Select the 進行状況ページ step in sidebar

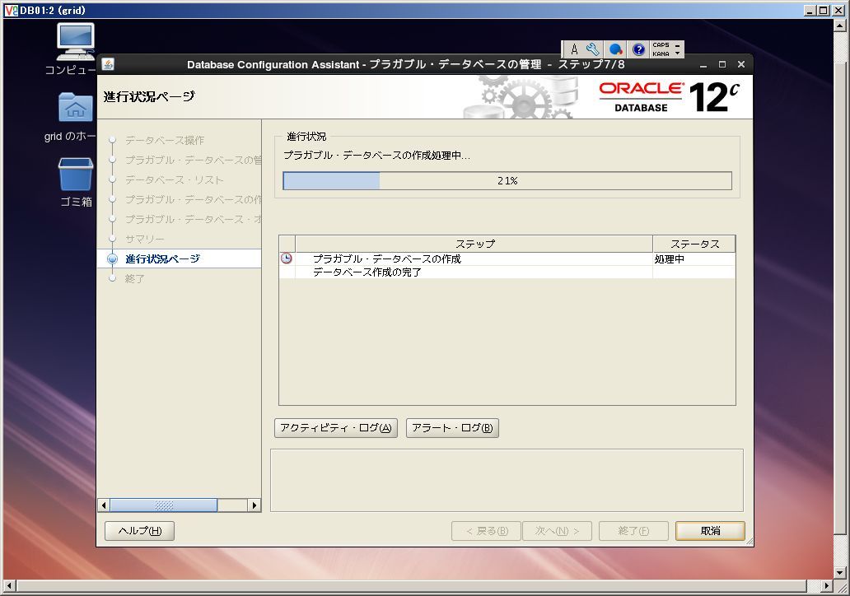(162, 259)
